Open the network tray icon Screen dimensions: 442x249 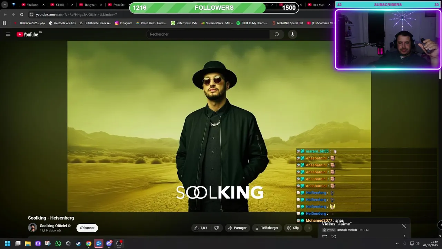click(412, 243)
